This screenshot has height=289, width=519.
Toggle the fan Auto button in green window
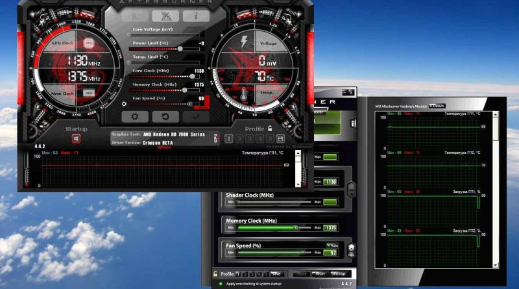click(x=333, y=245)
